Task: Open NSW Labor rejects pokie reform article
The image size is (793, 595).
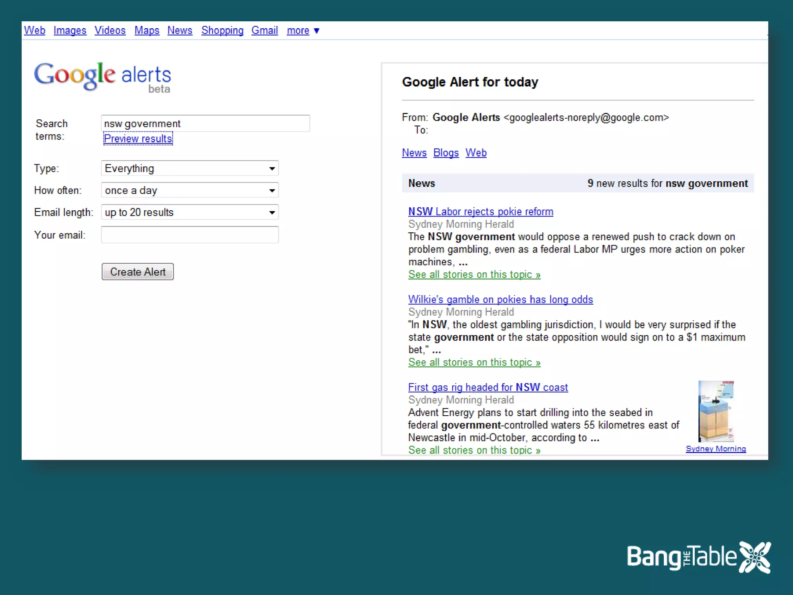Action: pos(481,212)
